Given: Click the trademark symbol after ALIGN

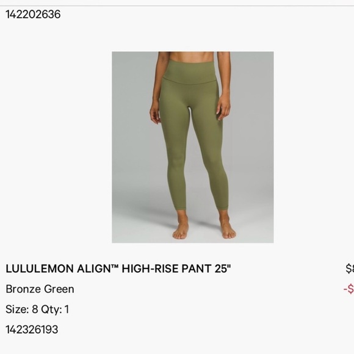Looking at the screenshot, I should pos(114,266).
